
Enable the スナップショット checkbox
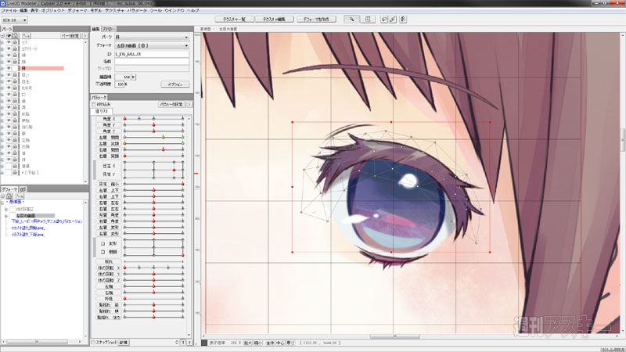93,343
